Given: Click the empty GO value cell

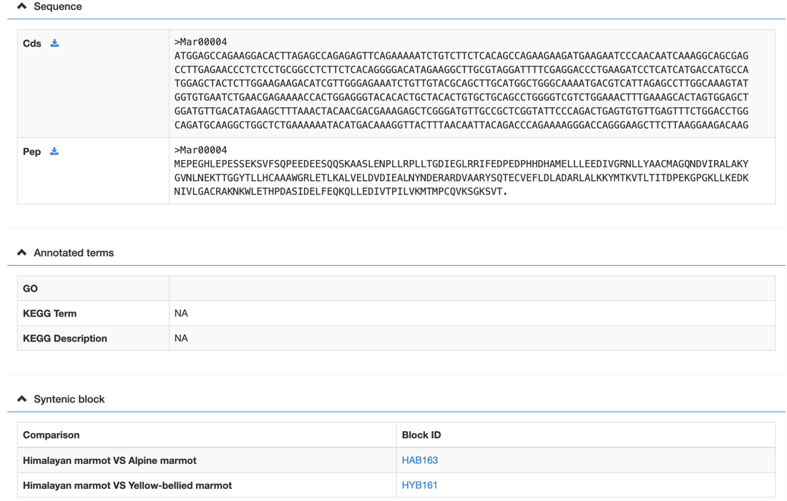Looking at the screenshot, I should click(x=471, y=289).
